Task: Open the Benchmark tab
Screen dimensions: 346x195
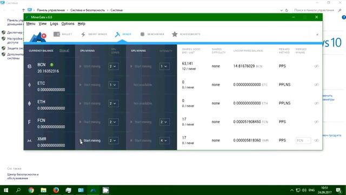Action: pyautogui.click(x=152, y=34)
